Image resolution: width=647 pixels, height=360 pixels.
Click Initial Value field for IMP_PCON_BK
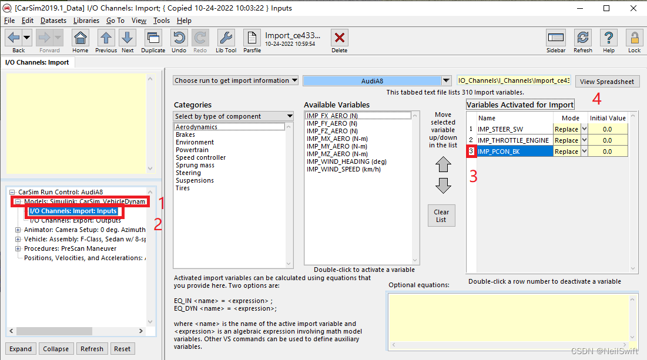pos(608,152)
